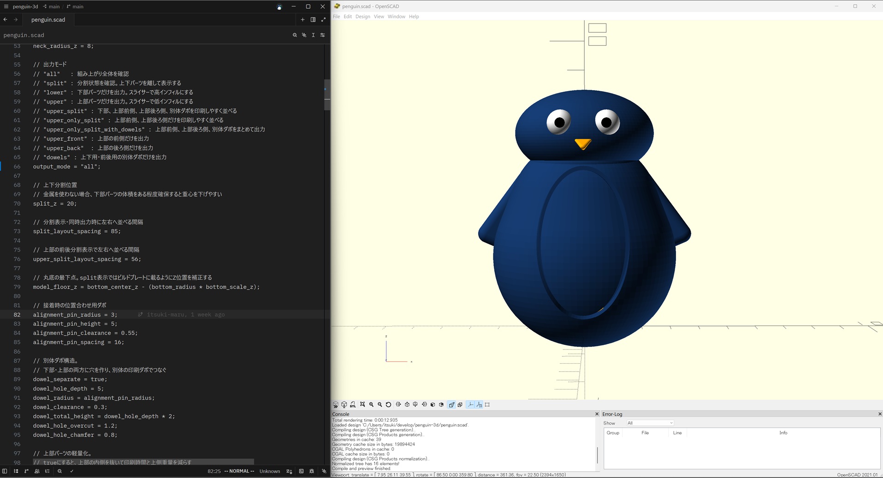Click the 82:25 cursor position in status bar

(x=214, y=471)
